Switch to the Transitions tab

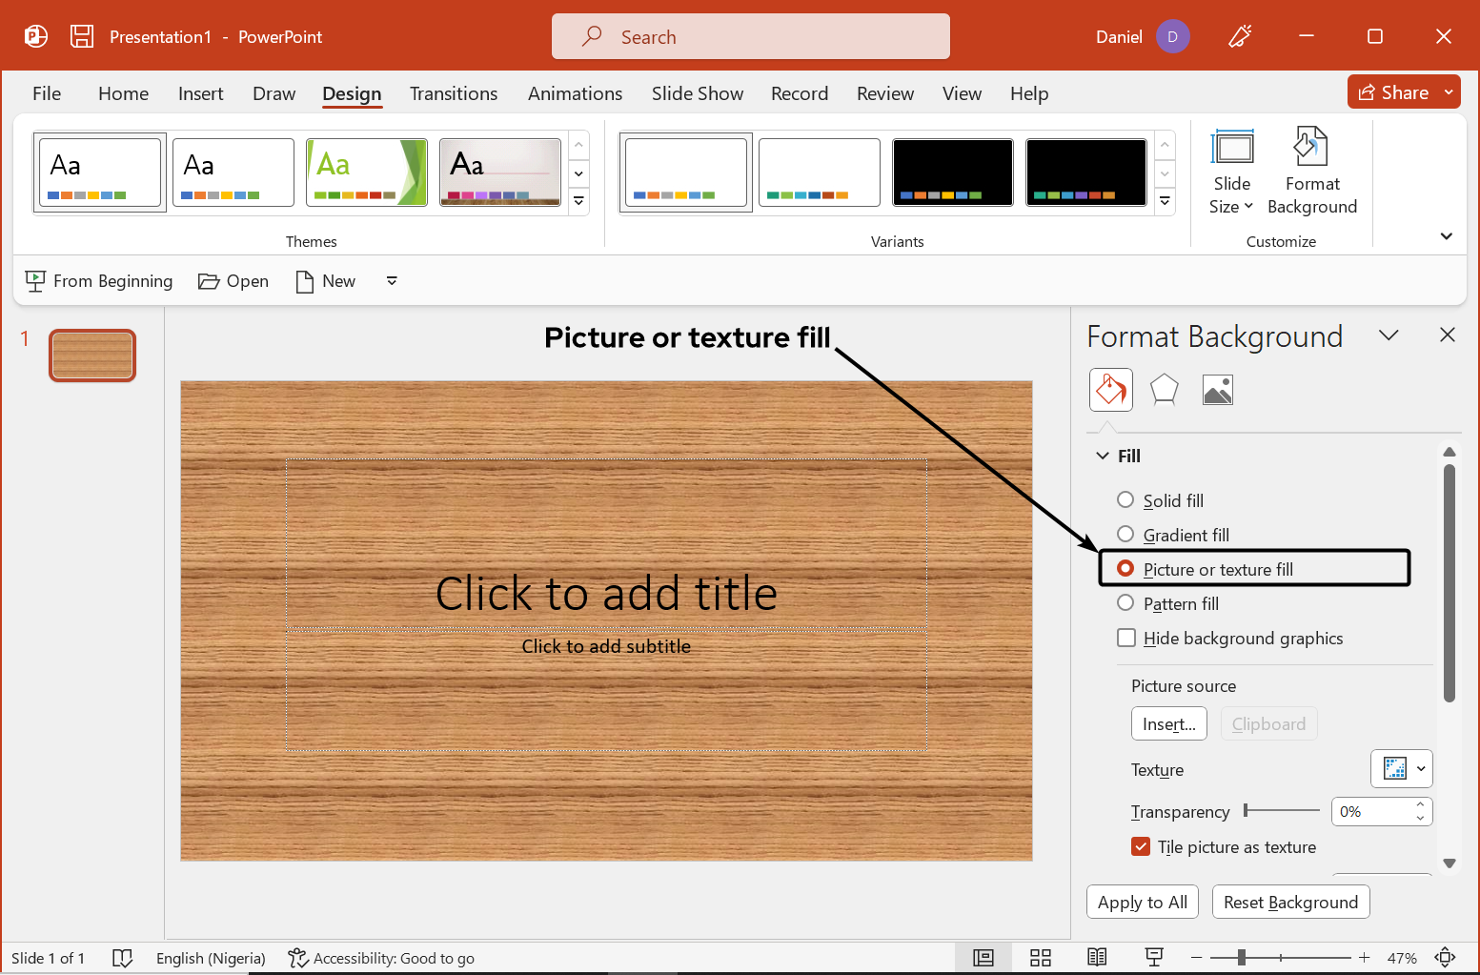click(x=454, y=92)
